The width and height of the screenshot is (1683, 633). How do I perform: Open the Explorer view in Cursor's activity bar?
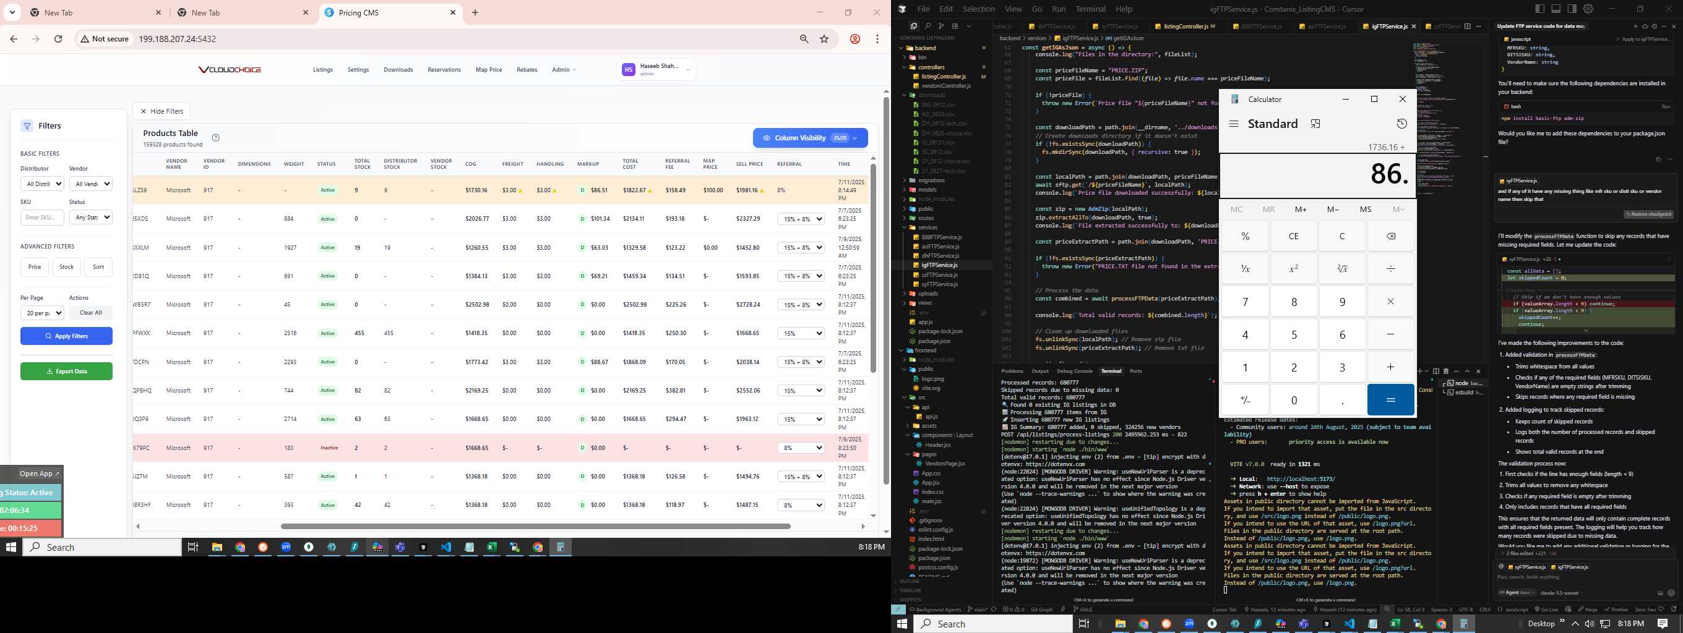coord(913,26)
